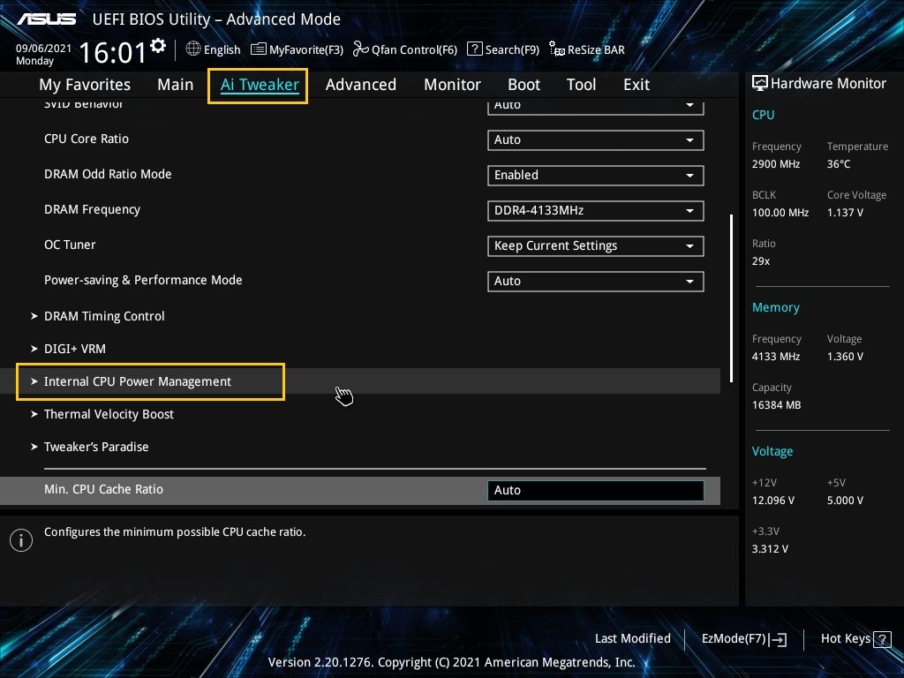This screenshot has width=904, height=678.
Task: Click ReSize BAR label
Action: coord(596,50)
